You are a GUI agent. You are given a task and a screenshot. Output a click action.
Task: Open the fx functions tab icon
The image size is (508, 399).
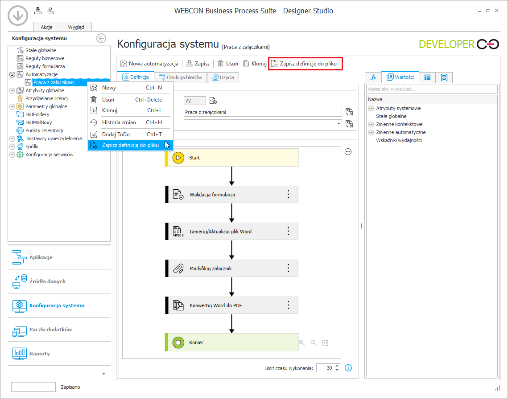coord(373,77)
